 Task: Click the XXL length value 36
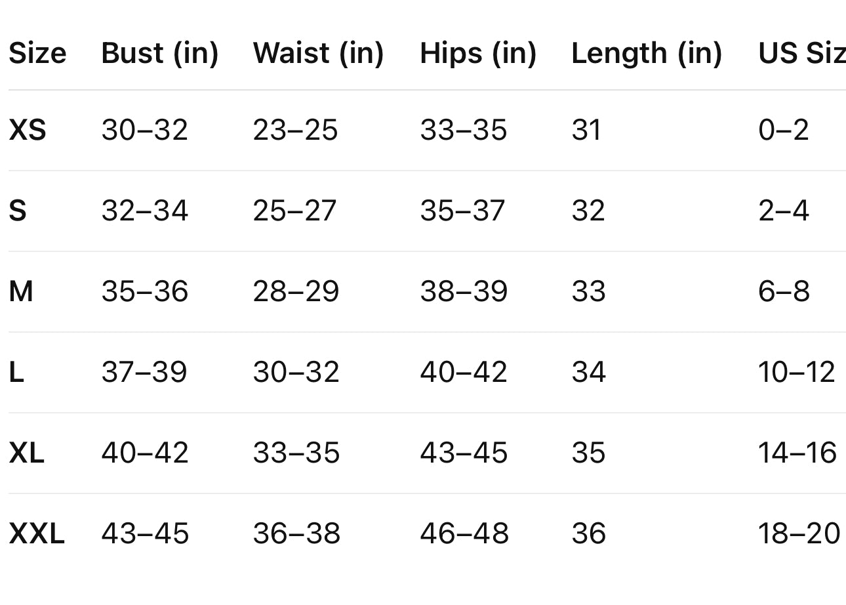(x=588, y=533)
